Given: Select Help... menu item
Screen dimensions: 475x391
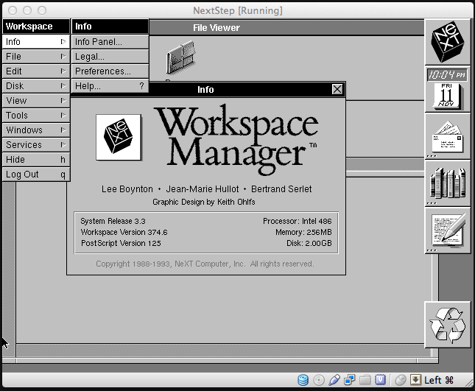Looking at the screenshot, I should tap(110, 86).
